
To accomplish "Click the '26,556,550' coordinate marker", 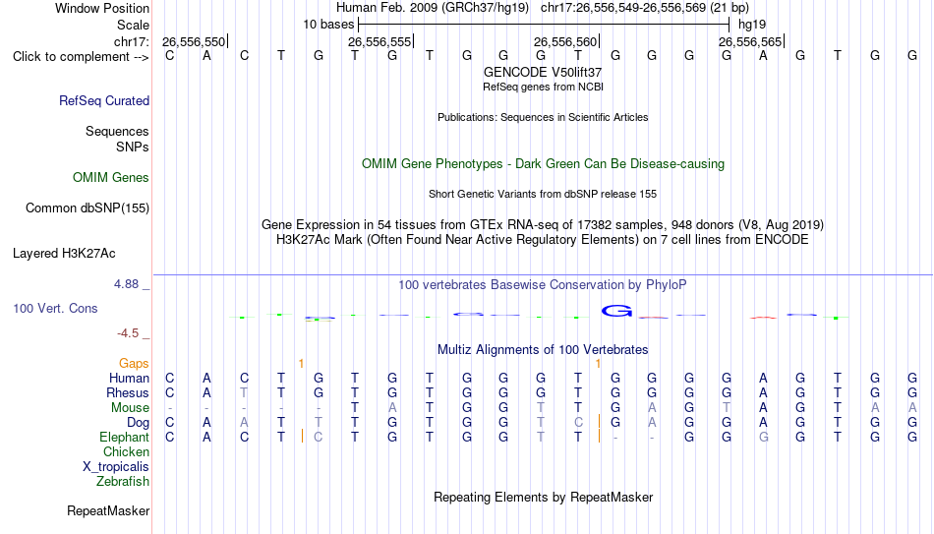I will coord(194,41).
